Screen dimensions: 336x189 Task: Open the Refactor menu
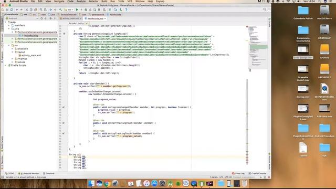click(93, 1)
